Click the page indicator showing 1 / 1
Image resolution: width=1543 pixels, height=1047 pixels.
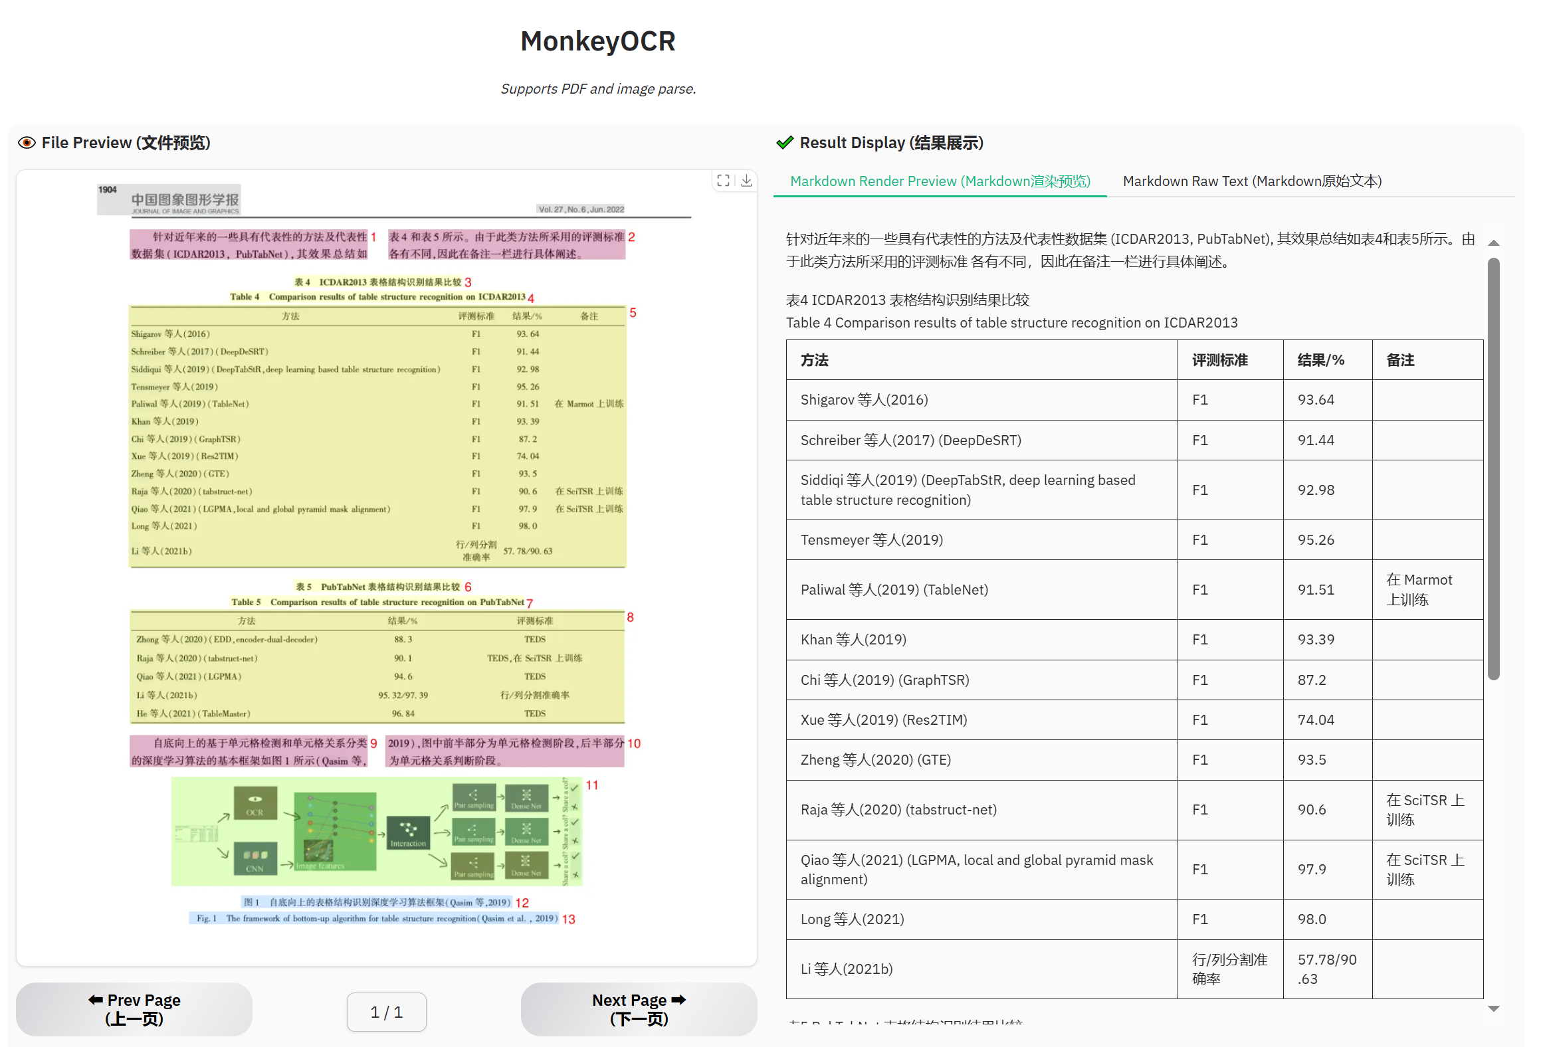tap(387, 1012)
